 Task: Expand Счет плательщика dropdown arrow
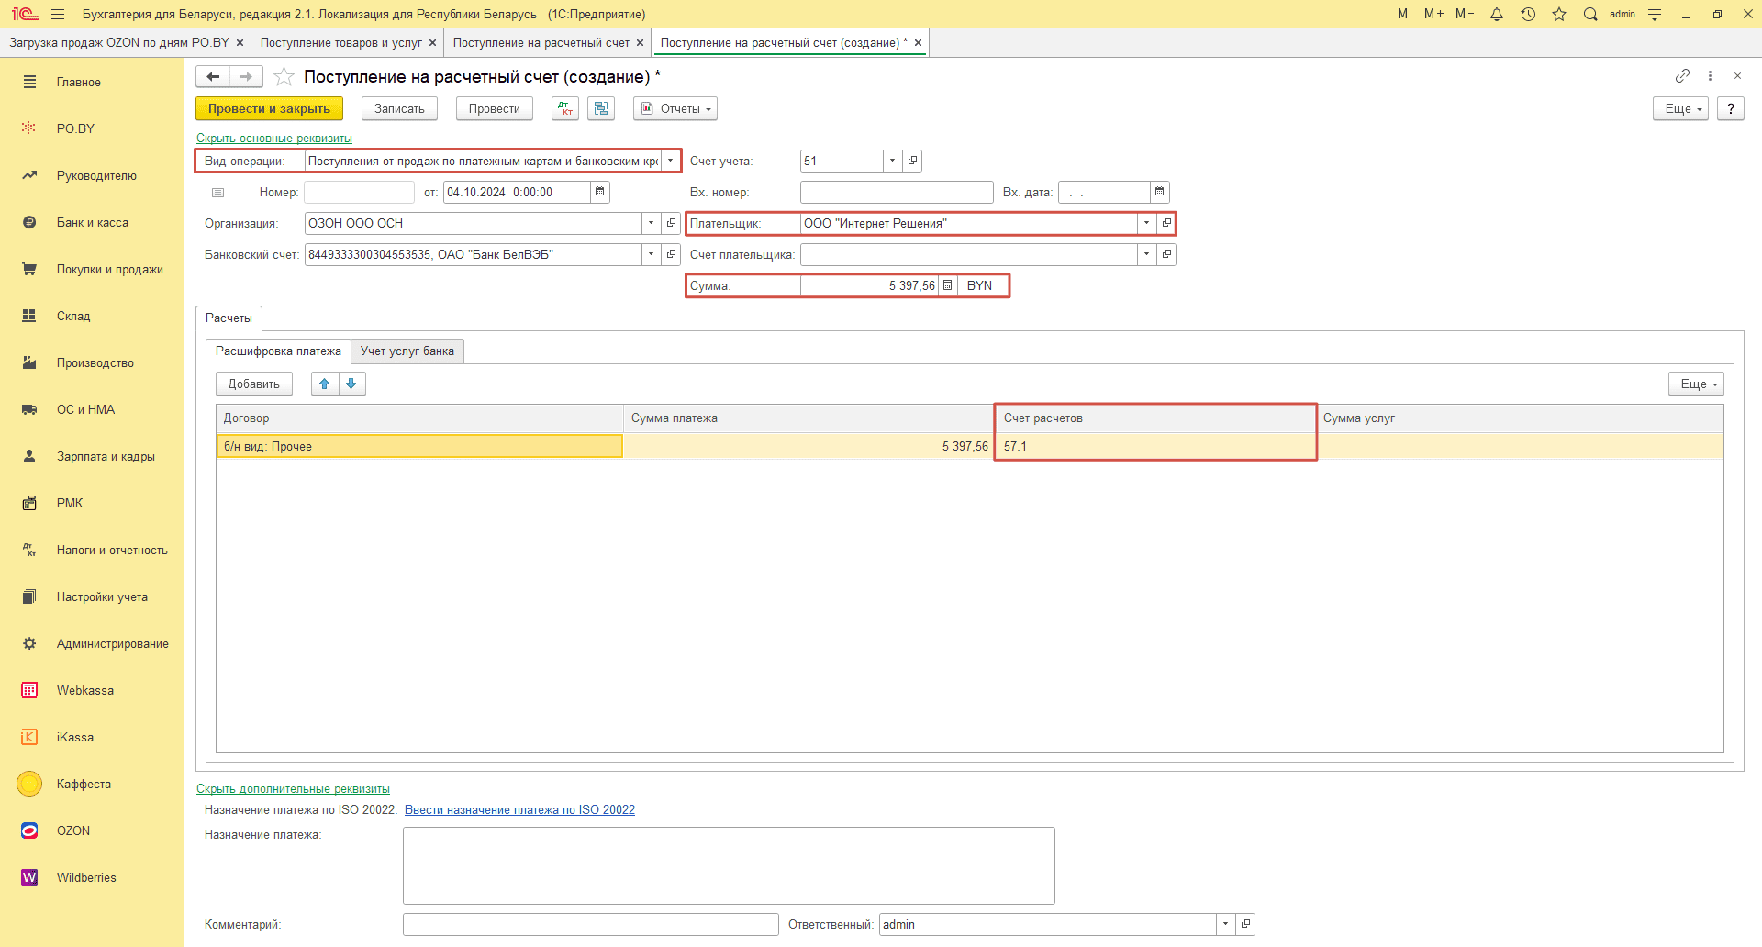1146,254
